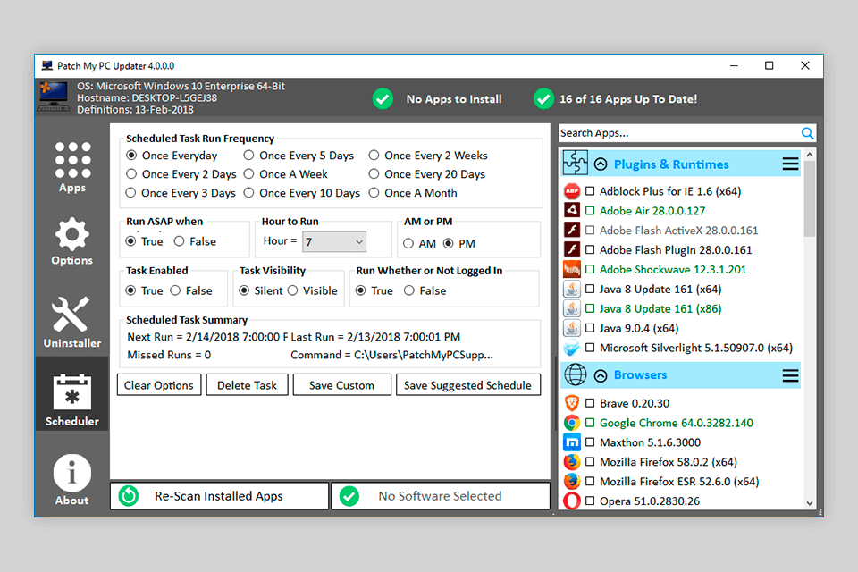
Task: Click the No Software Selected button
Action: (441, 496)
